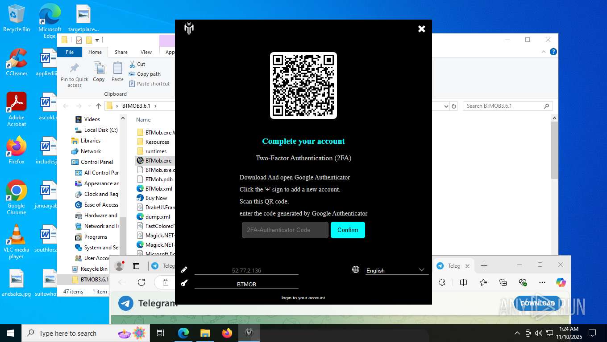The height and width of the screenshot is (342, 607).
Task: Click the BTMOB3.6.1 breadcrumb in address bar
Action: point(136,106)
